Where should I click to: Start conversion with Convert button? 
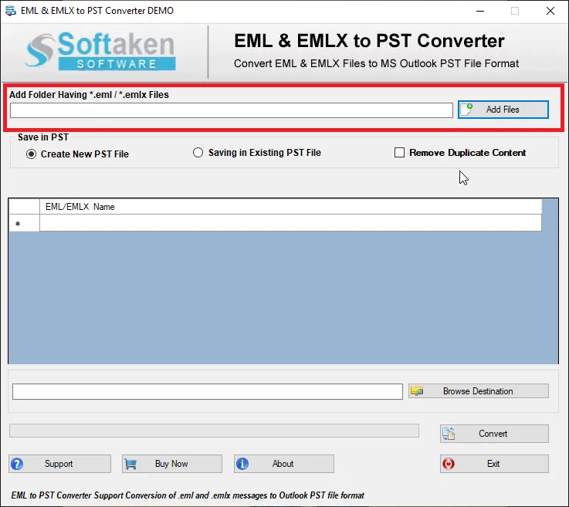point(494,434)
